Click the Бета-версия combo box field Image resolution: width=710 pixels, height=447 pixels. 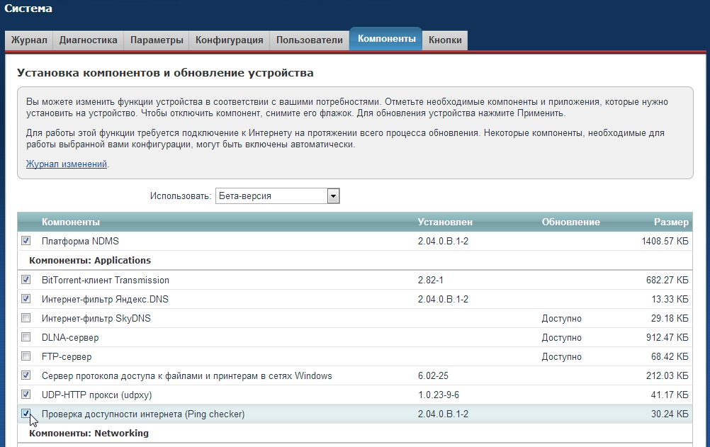270,196
